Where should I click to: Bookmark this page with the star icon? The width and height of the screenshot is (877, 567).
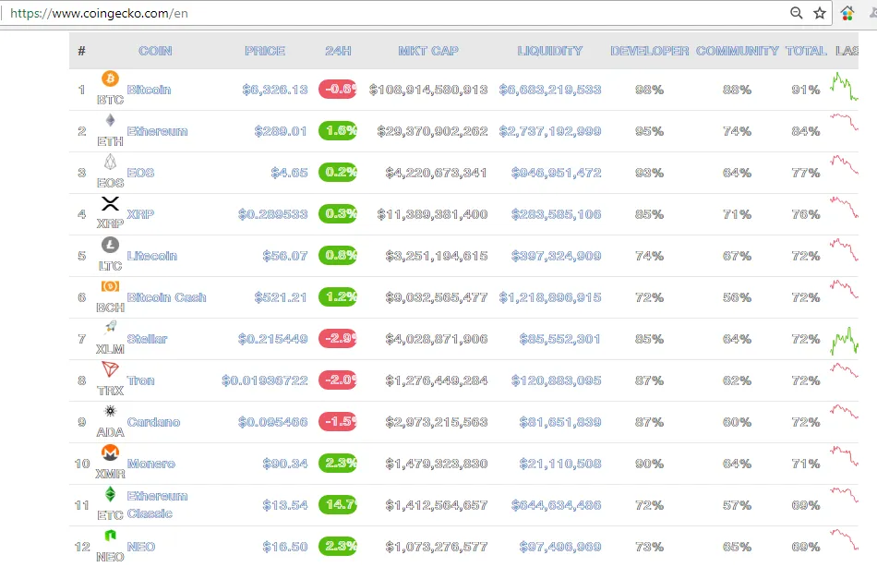click(x=820, y=13)
